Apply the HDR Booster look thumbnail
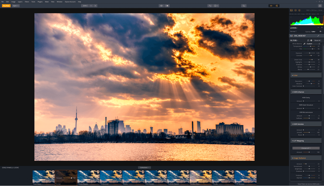 245,177
